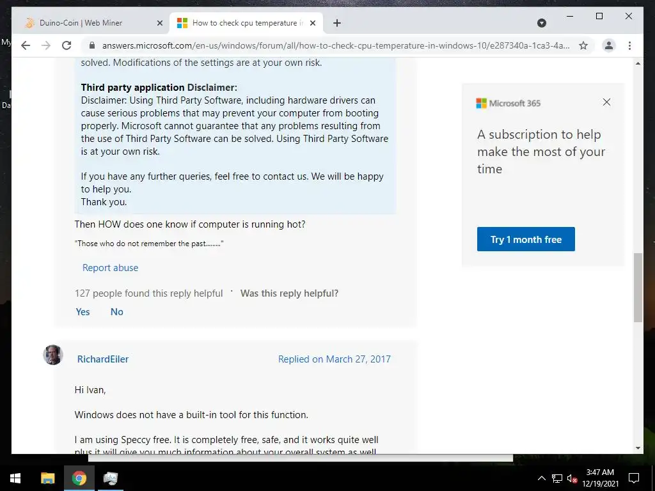Click the tab search dropdown arrow icon
This screenshot has height=491, width=655.
point(541,23)
